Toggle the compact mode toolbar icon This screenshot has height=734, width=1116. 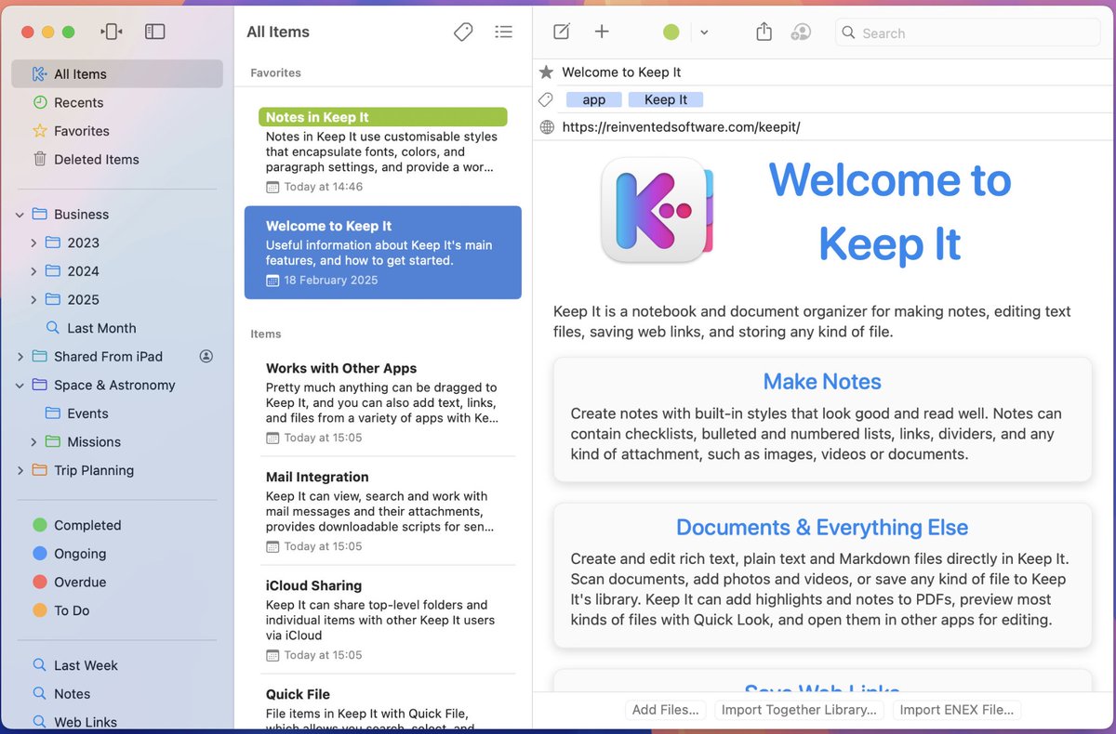112,32
